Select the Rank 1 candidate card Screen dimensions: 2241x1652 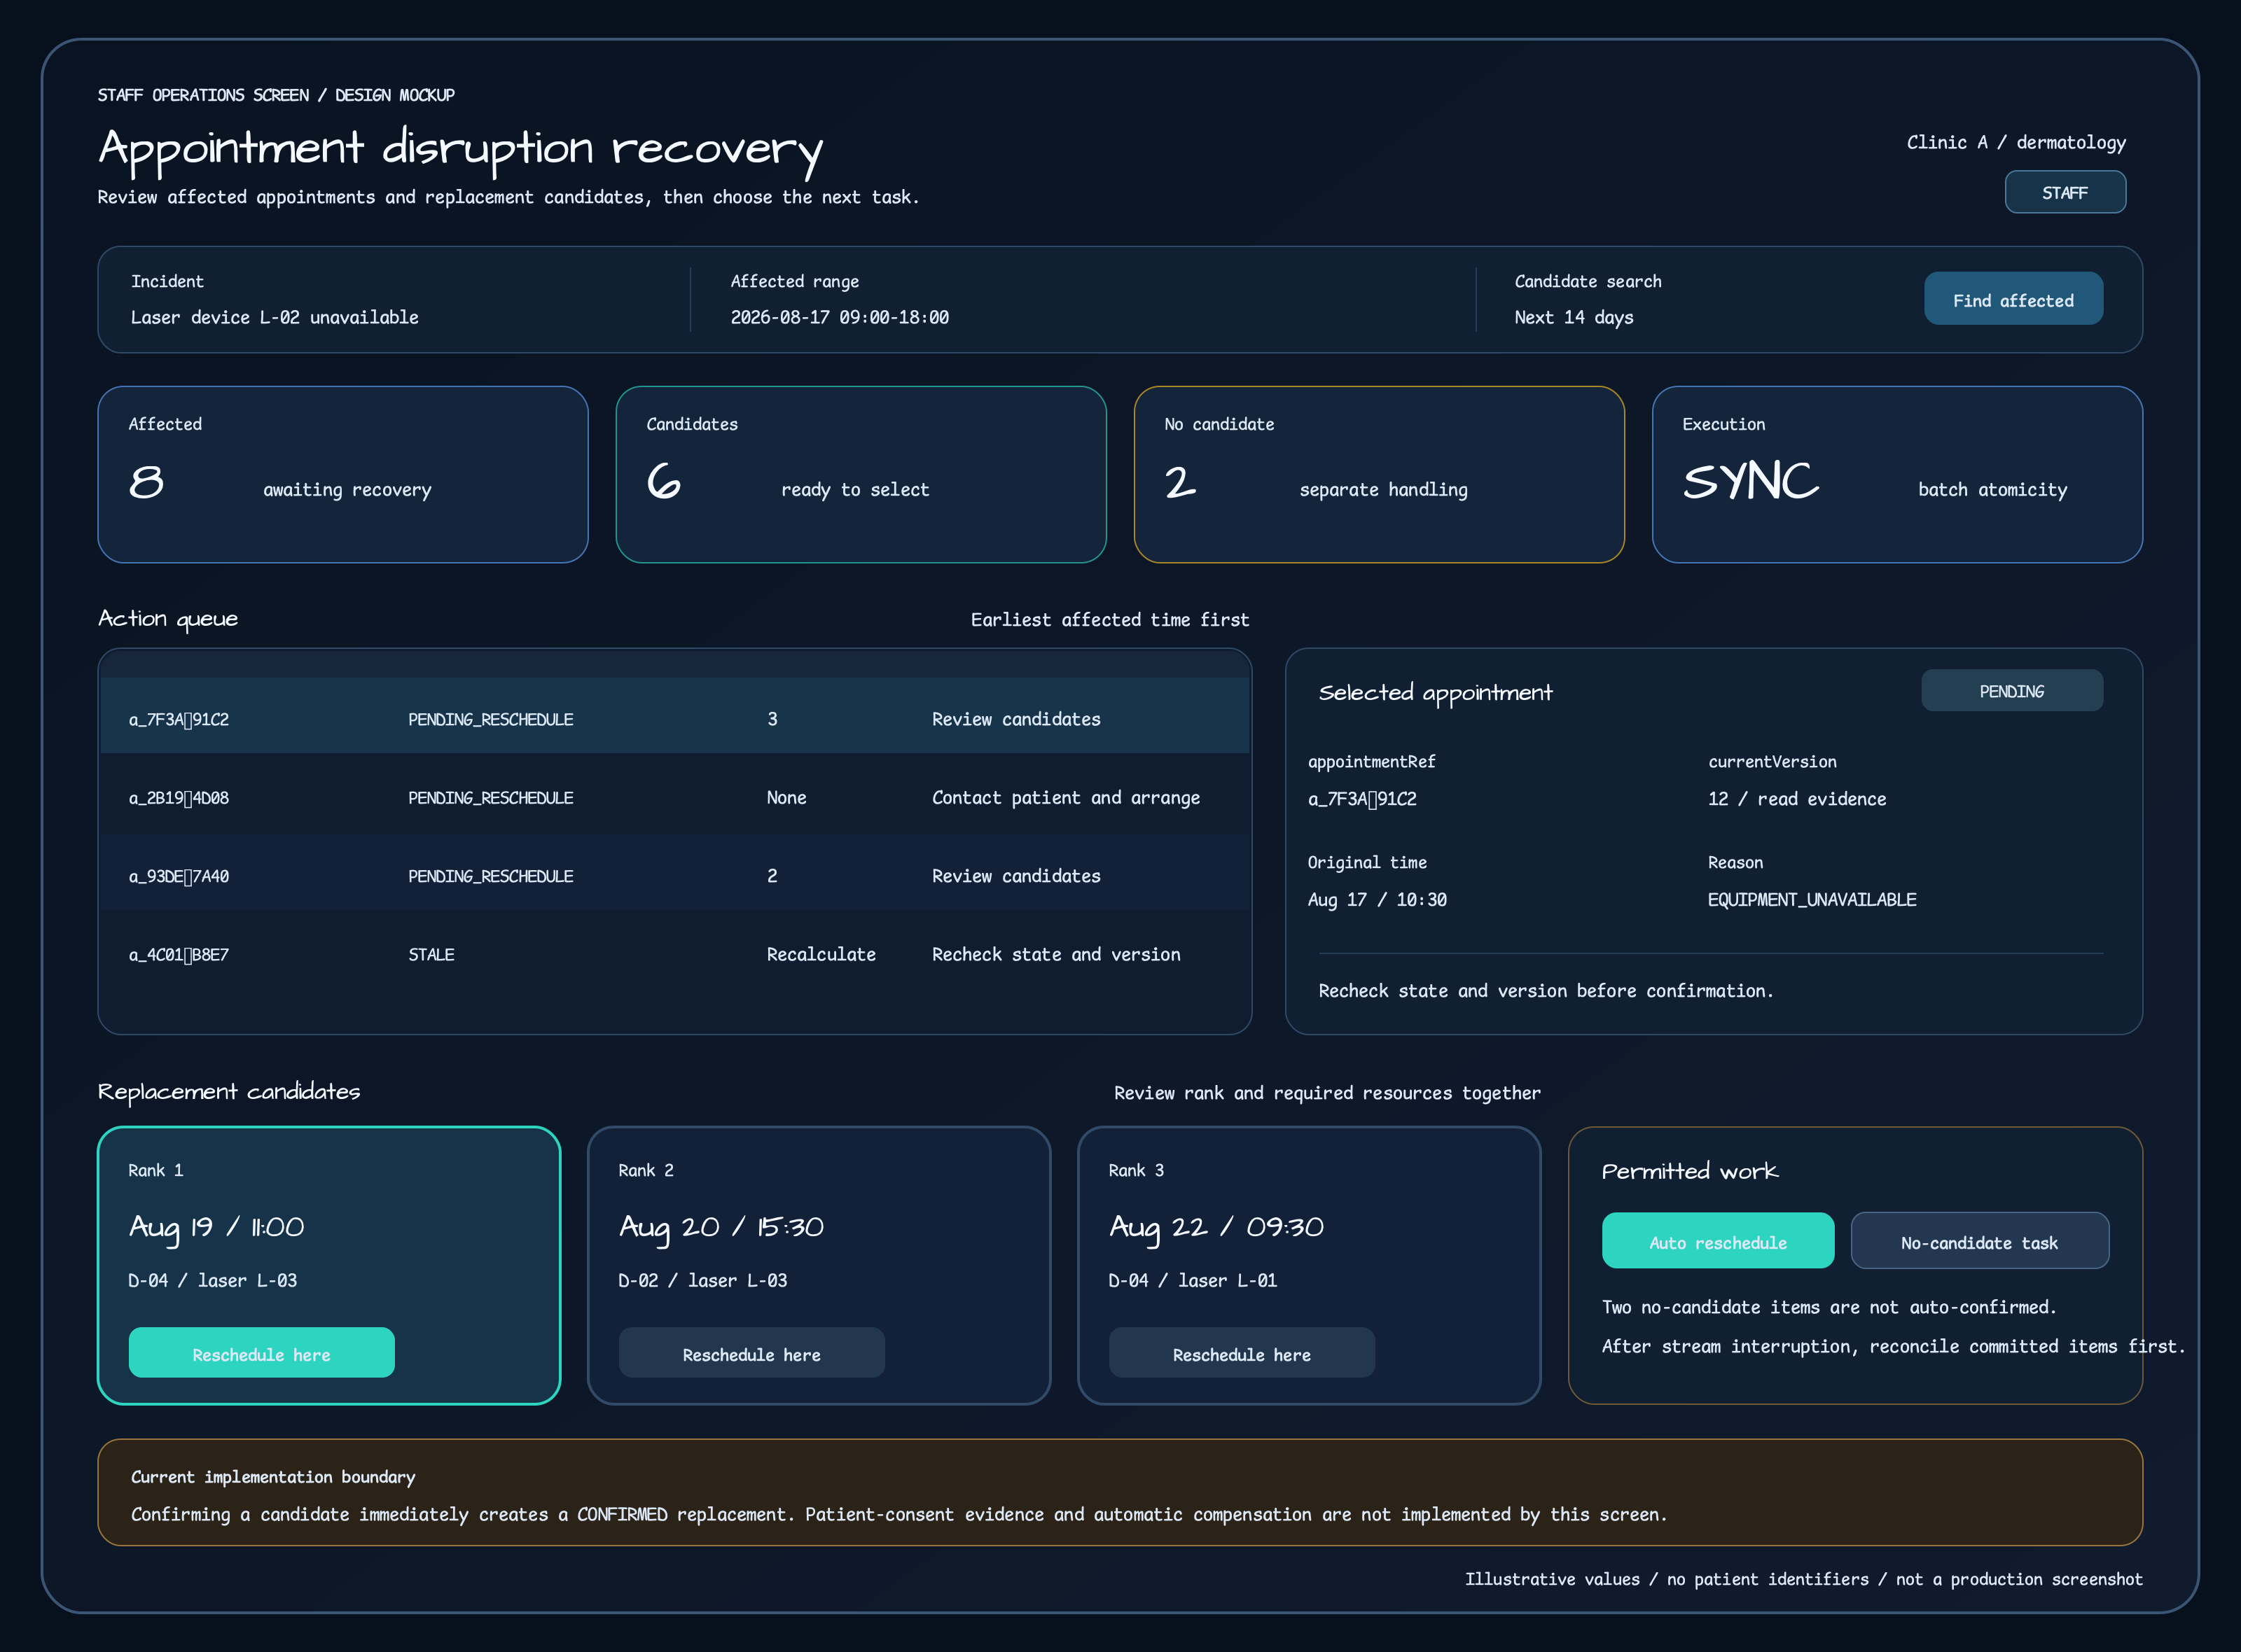328,1265
